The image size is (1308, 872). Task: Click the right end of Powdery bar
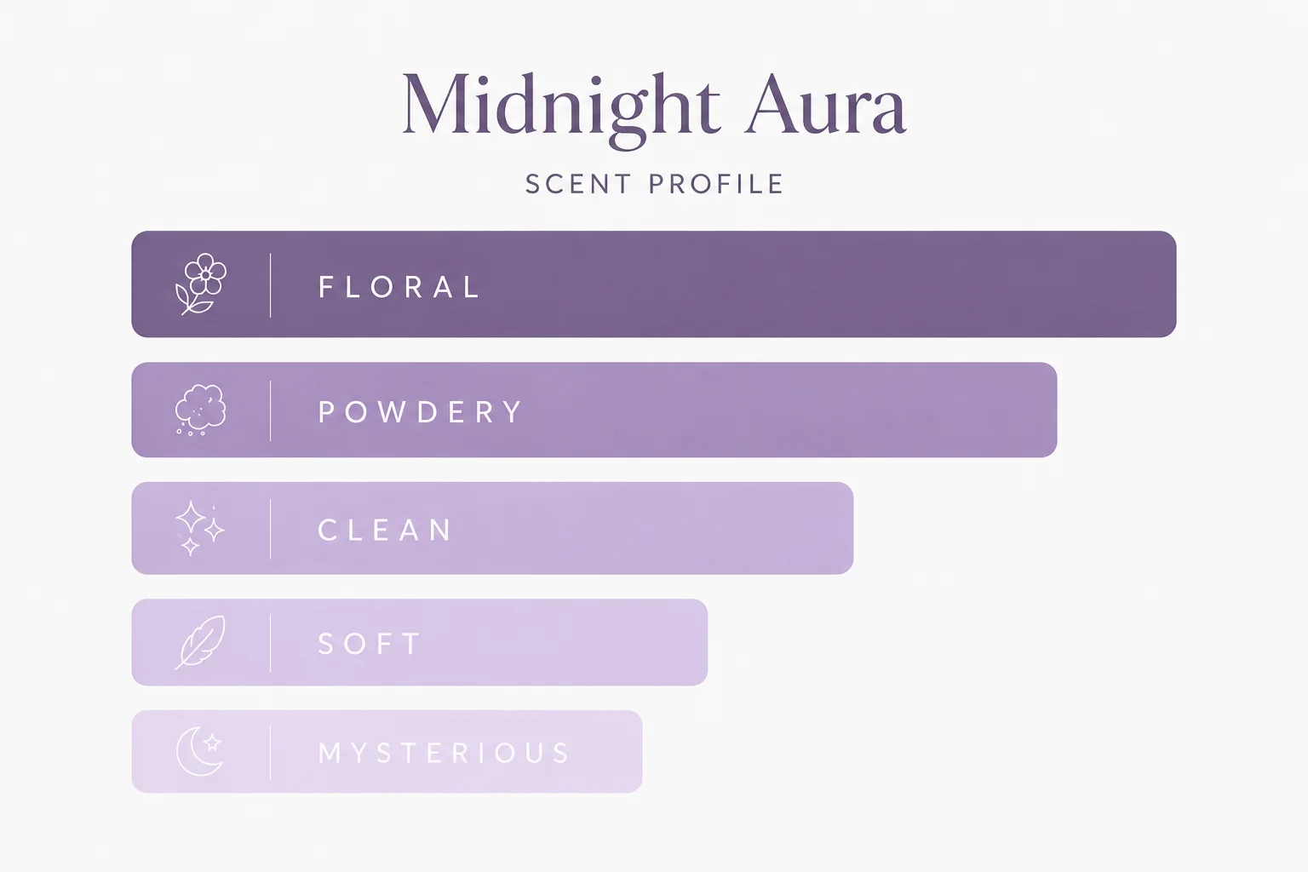[x=1044, y=410]
